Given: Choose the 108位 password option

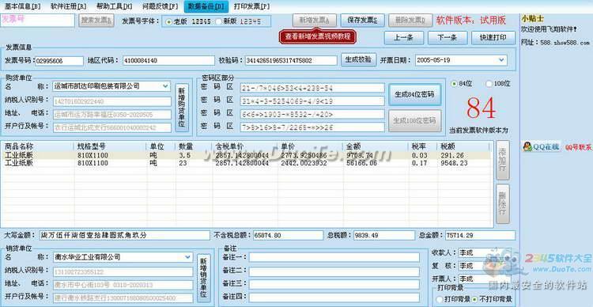Looking at the screenshot, I should [489, 84].
